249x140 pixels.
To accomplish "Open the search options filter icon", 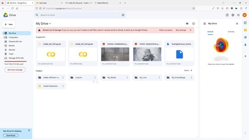I will 123,15.
